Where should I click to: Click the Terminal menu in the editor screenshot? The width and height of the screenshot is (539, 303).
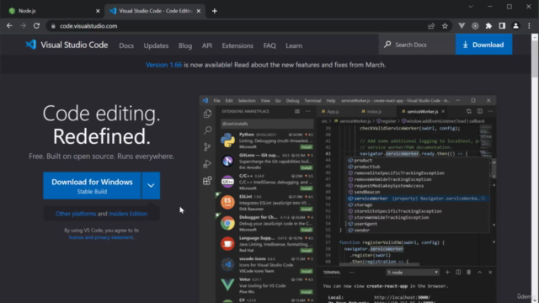click(312, 101)
